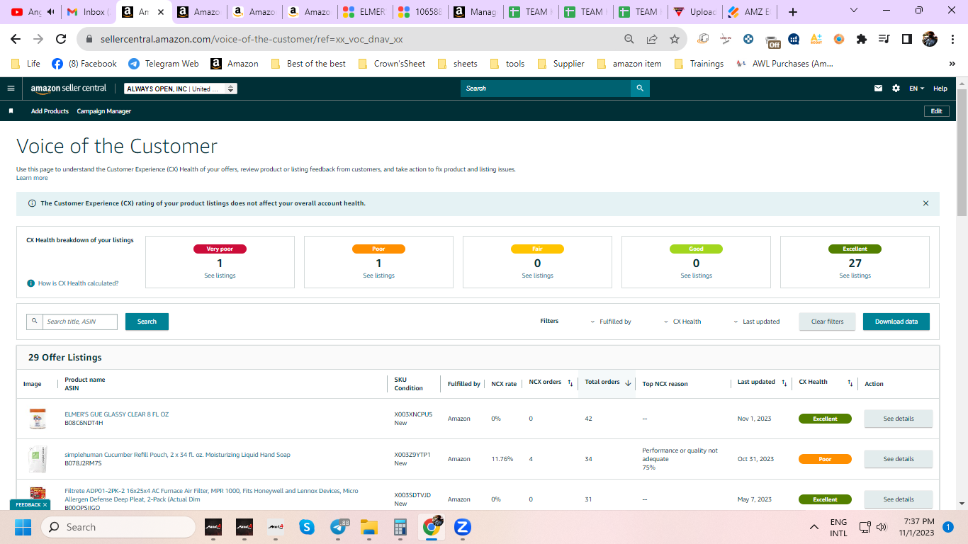Switch to the ELMER browser tab
This screenshot has height=544, width=968.
click(x=364, y=12)
